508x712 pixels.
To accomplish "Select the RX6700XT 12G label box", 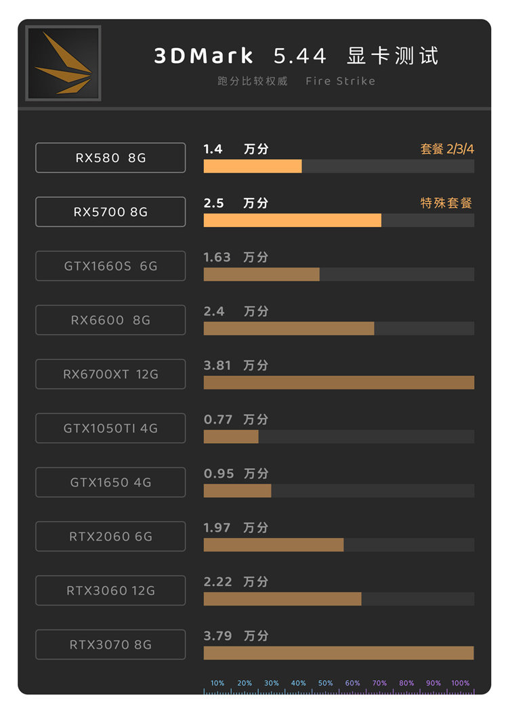I will pos(110,374).
